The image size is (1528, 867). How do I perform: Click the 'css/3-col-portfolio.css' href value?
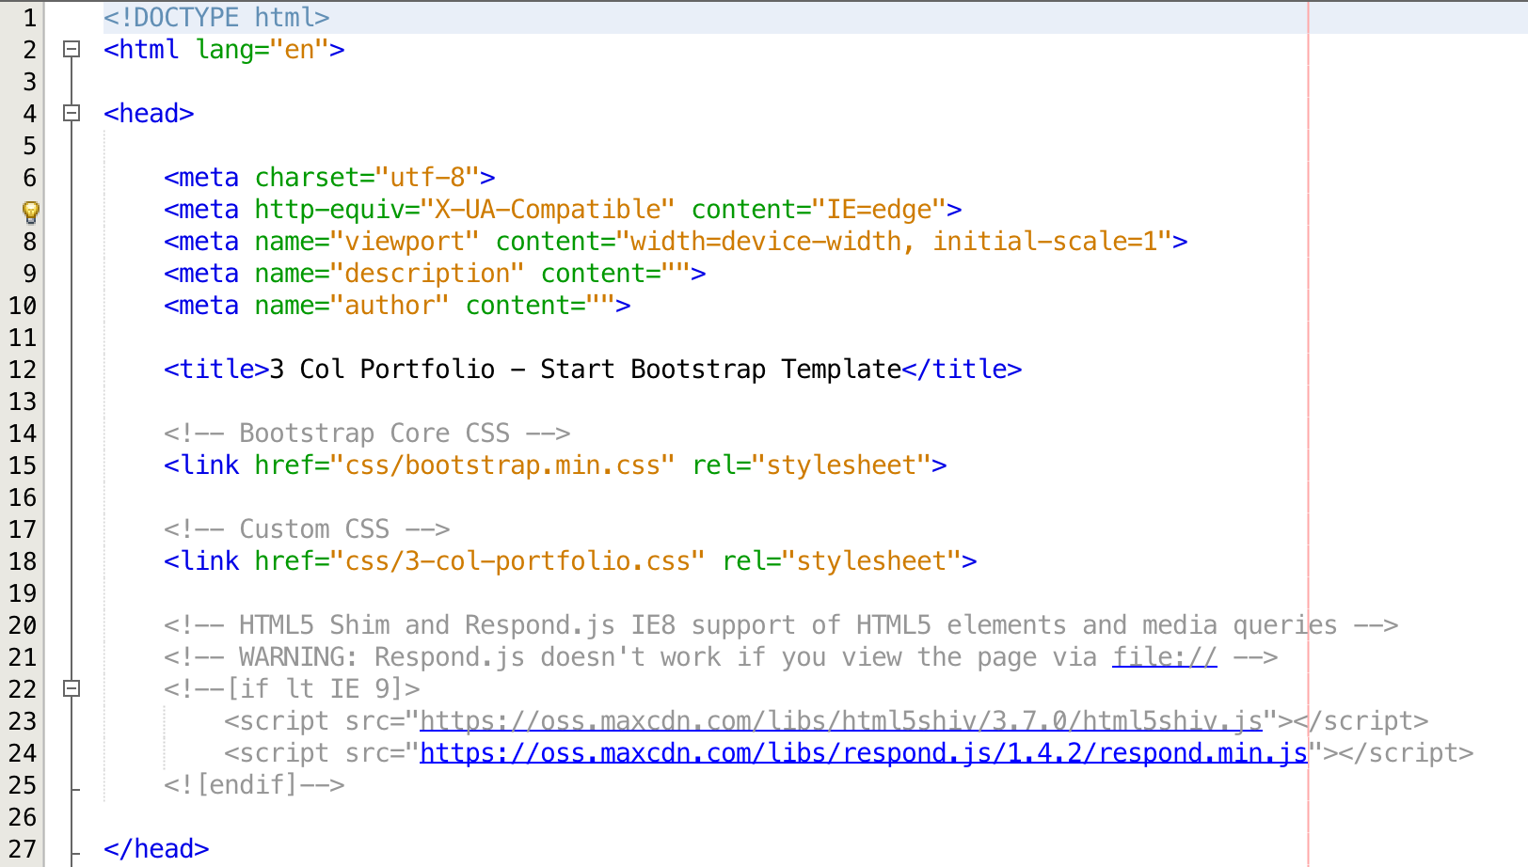[517, 560]
